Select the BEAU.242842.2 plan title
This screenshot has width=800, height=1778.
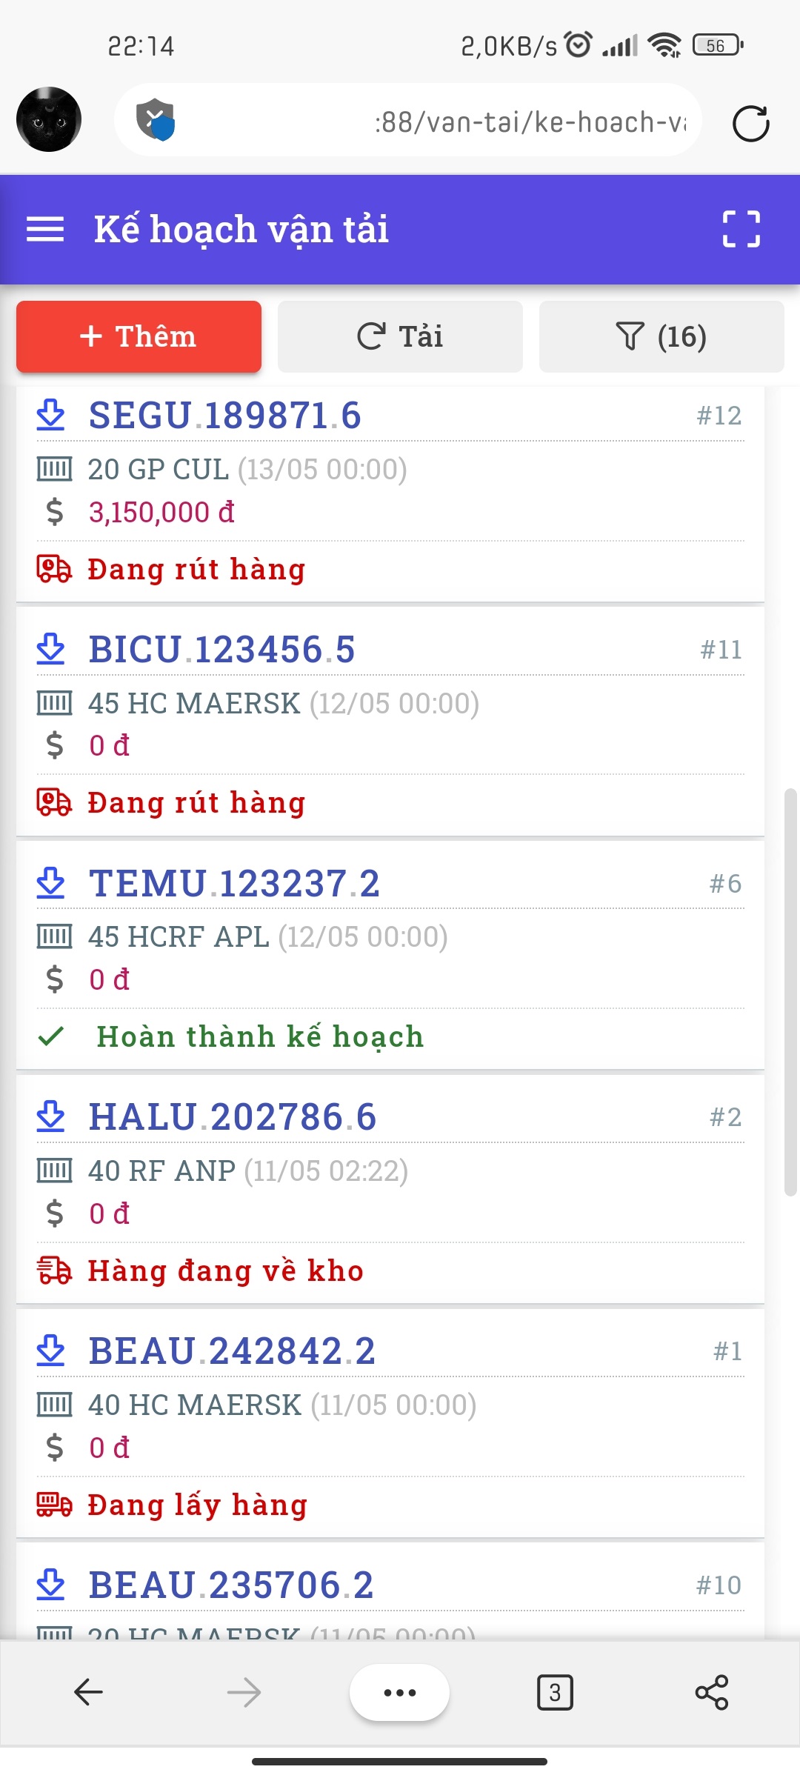[x=232, y=1351]
